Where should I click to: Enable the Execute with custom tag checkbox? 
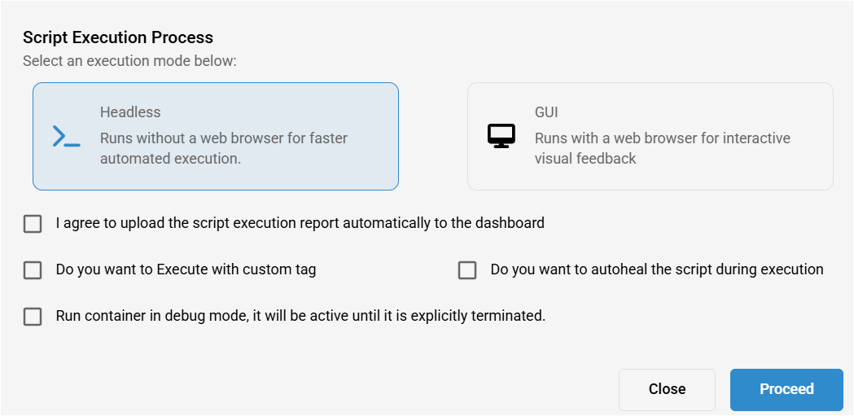tap(33, 270)
